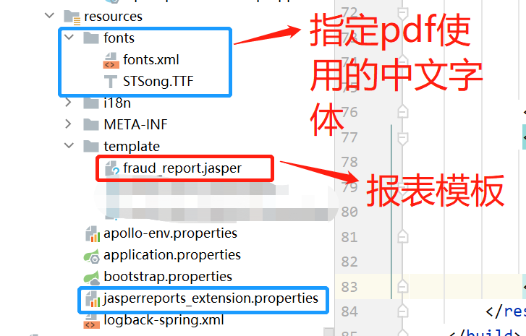
Task: Select STSong.TTF in the tree
Action: point(158,82)
